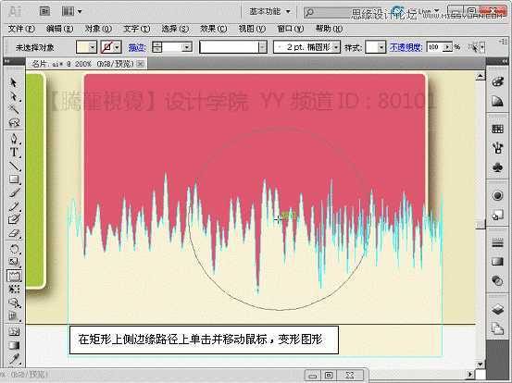The image size is (512, 383).
Task: Open the 效果(C) menu
Action: point(214,29)
